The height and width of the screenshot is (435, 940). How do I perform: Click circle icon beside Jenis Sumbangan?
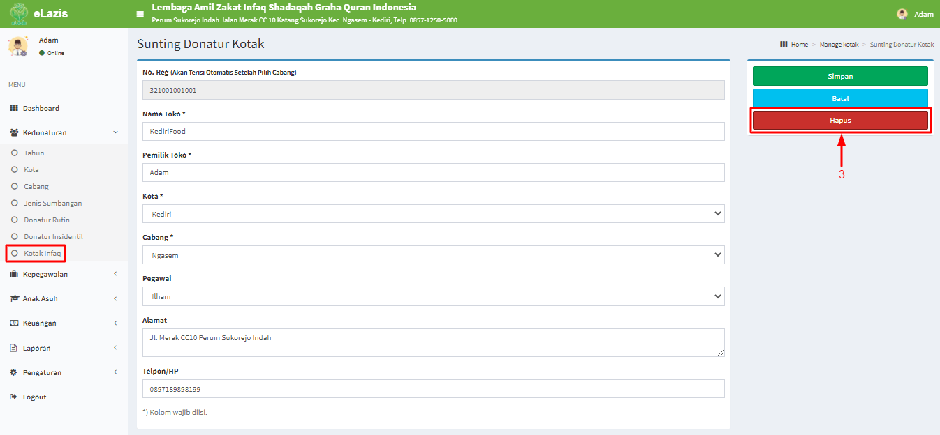point(15,203)
